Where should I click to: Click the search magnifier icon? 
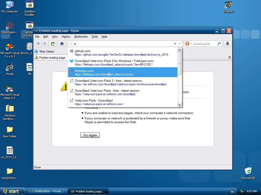coord(219,44)
